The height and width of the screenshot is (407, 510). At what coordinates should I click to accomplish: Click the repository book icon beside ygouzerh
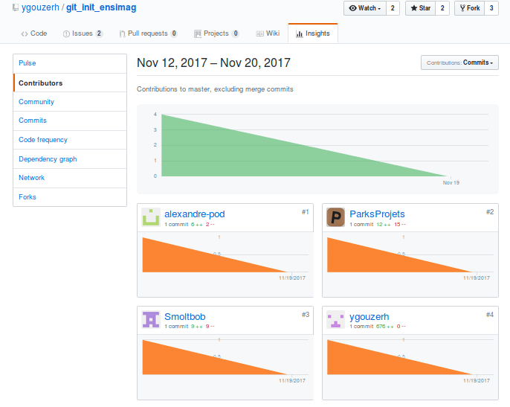pyautogui.click(x=16, y=7)
